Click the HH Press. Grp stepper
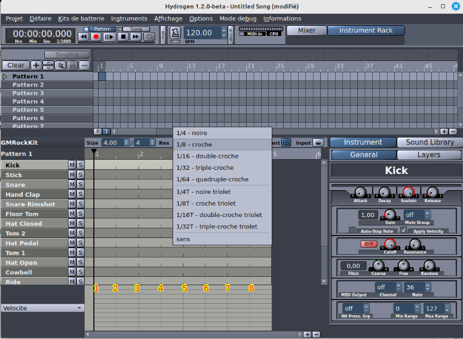463x339 pixels. click(366, 309)
